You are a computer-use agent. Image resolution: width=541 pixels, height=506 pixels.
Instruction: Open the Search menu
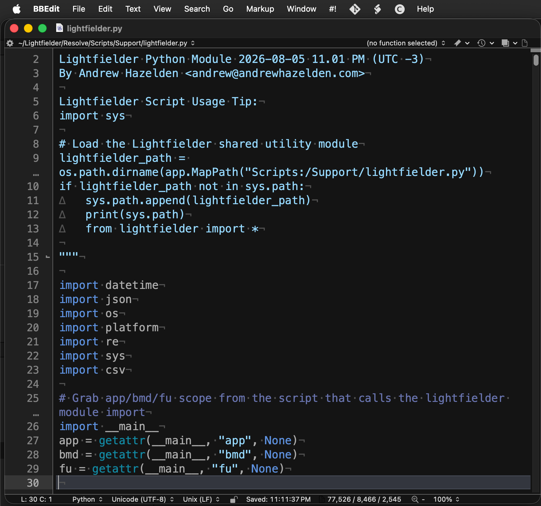pos(197,9)
